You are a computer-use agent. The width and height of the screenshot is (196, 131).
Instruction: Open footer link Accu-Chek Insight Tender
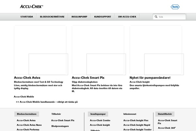click(138, 129)
